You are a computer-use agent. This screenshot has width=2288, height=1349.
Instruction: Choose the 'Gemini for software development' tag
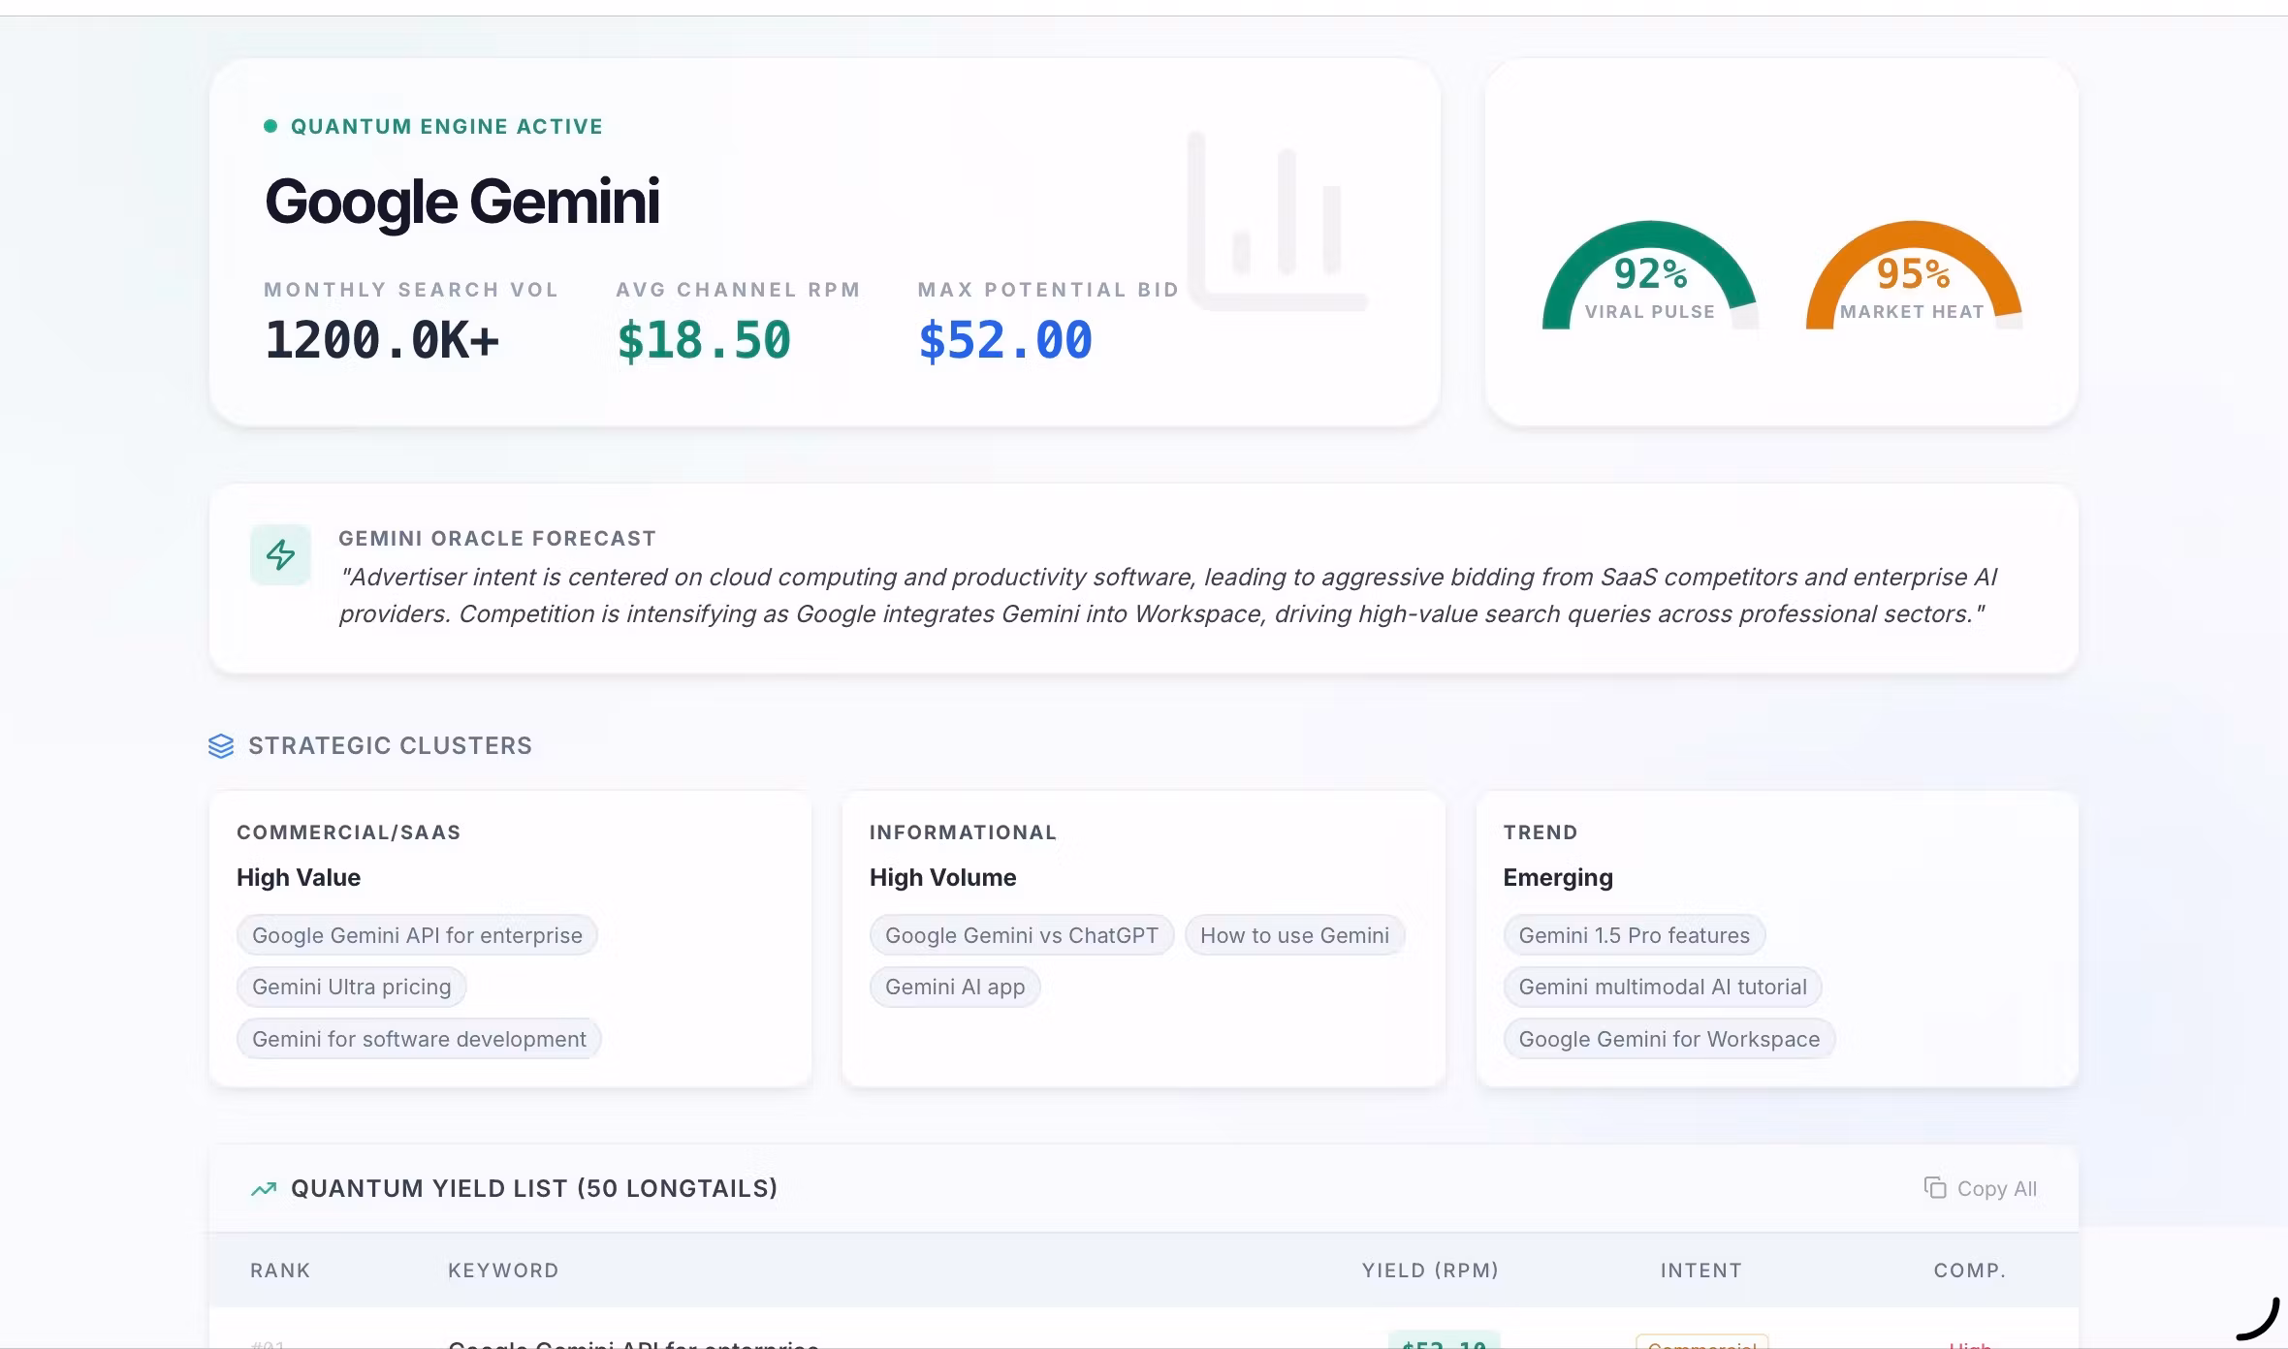click(419, 1039)
